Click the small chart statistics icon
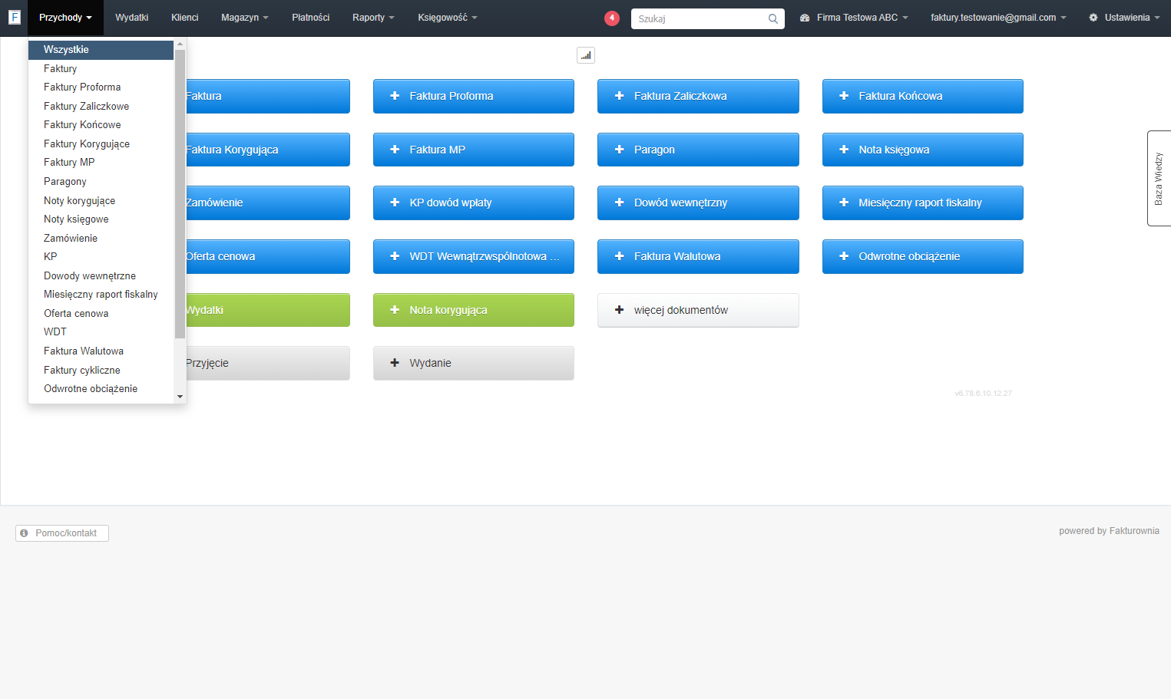 point(586,55)
